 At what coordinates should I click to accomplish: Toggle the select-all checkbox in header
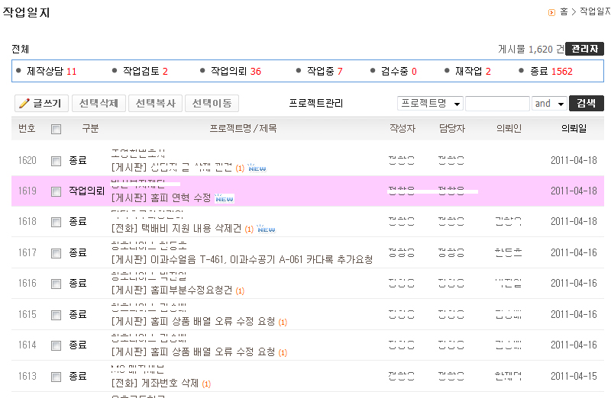pyautogui.click(x=56, y=129)
